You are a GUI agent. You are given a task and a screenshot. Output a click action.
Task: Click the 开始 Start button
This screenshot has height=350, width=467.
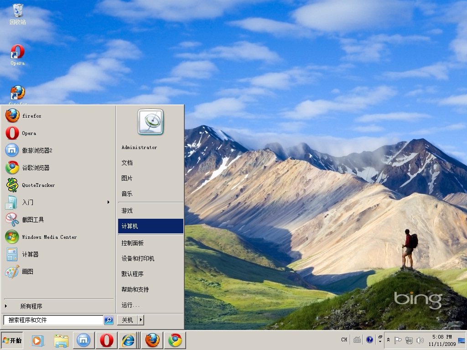12,340
